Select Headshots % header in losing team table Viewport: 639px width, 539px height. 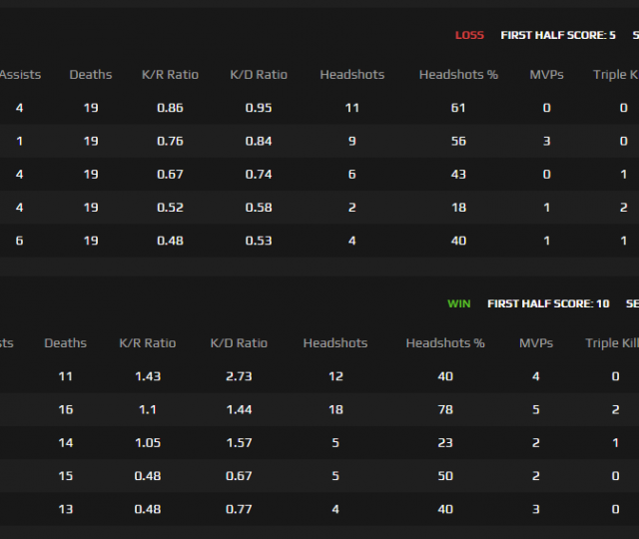458,75
